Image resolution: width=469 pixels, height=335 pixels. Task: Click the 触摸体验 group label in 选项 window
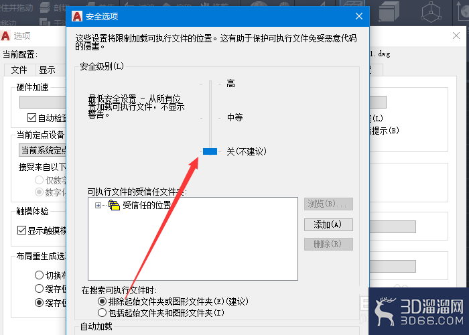32,212
